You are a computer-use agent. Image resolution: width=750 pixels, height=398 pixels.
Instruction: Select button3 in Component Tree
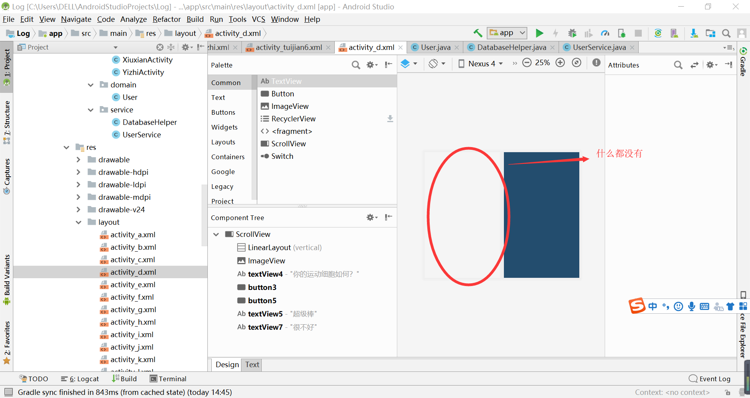[262, 287]
